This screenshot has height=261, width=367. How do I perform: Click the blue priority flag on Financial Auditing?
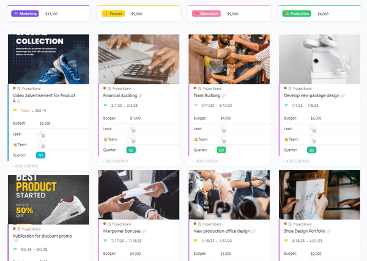click(106, 106)
